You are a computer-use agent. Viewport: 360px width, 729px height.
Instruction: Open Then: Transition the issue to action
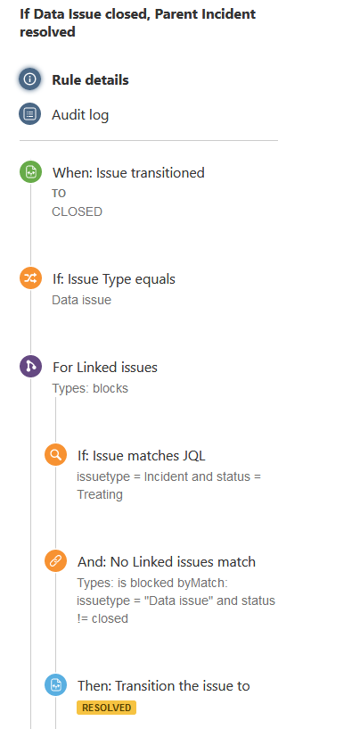click(x=164, y=686)
